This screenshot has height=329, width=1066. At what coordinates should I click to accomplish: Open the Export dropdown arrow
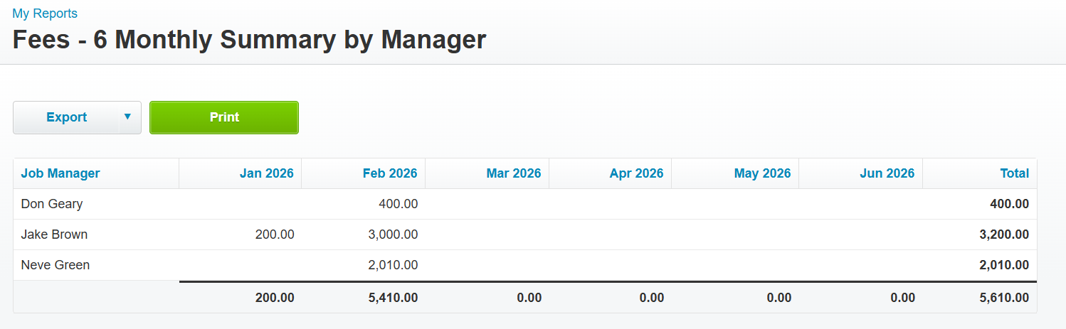coord(128,117)
